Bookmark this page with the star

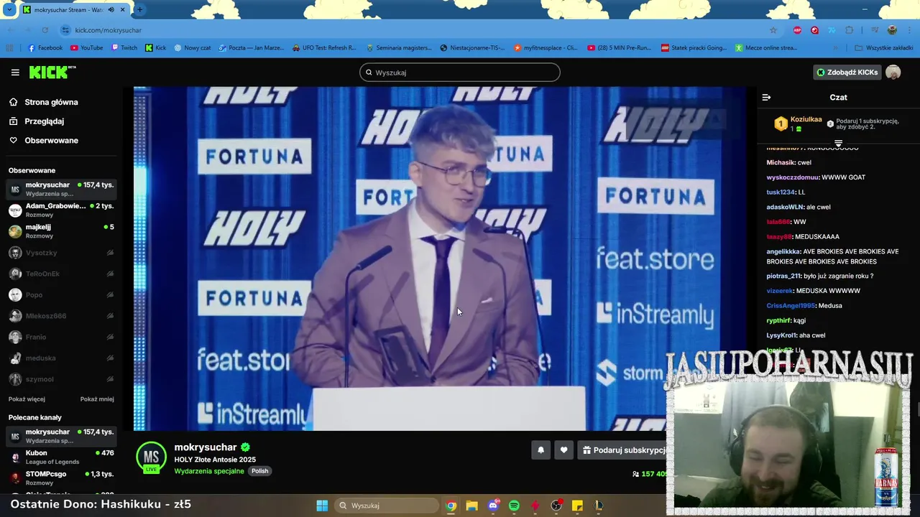(x=773, y=30)
